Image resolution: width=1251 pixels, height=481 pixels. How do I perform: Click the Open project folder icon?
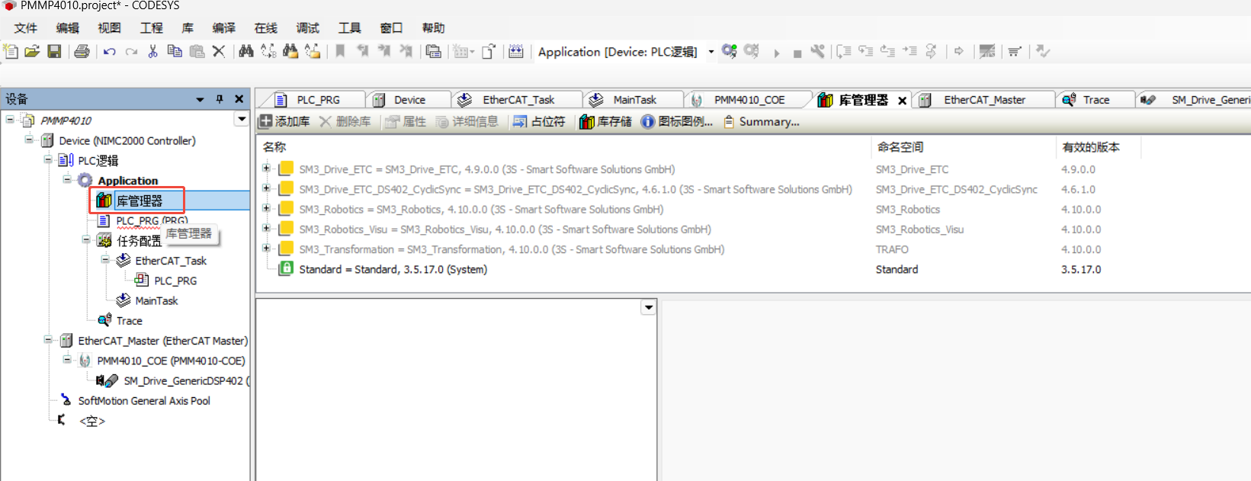point(32,51)
